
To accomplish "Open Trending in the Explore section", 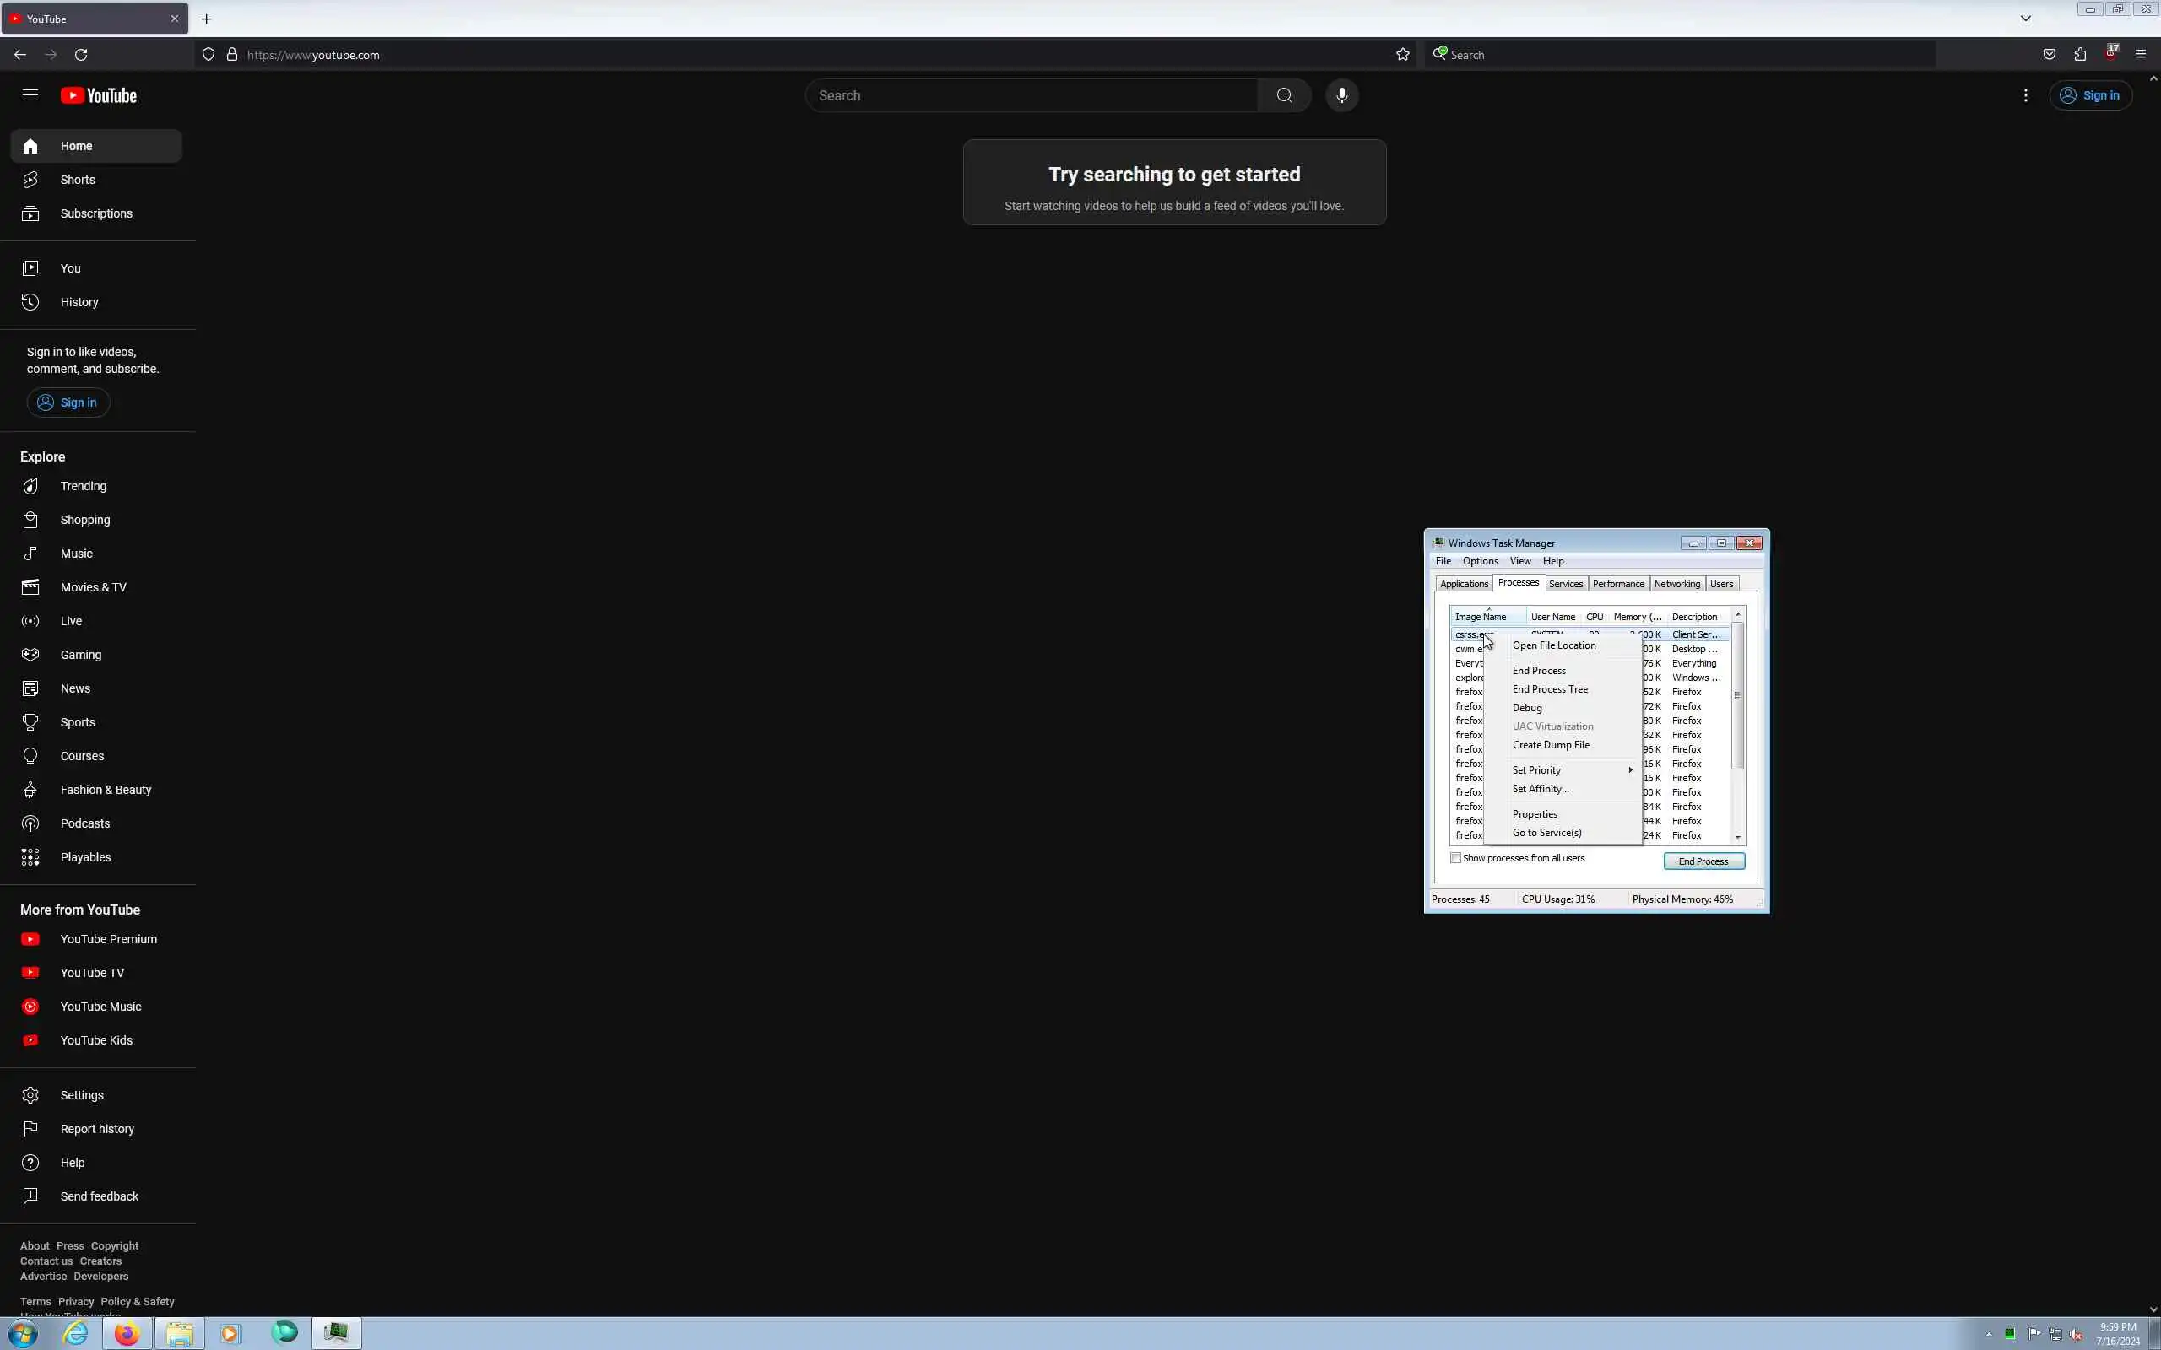I will [x=83, y=486].
